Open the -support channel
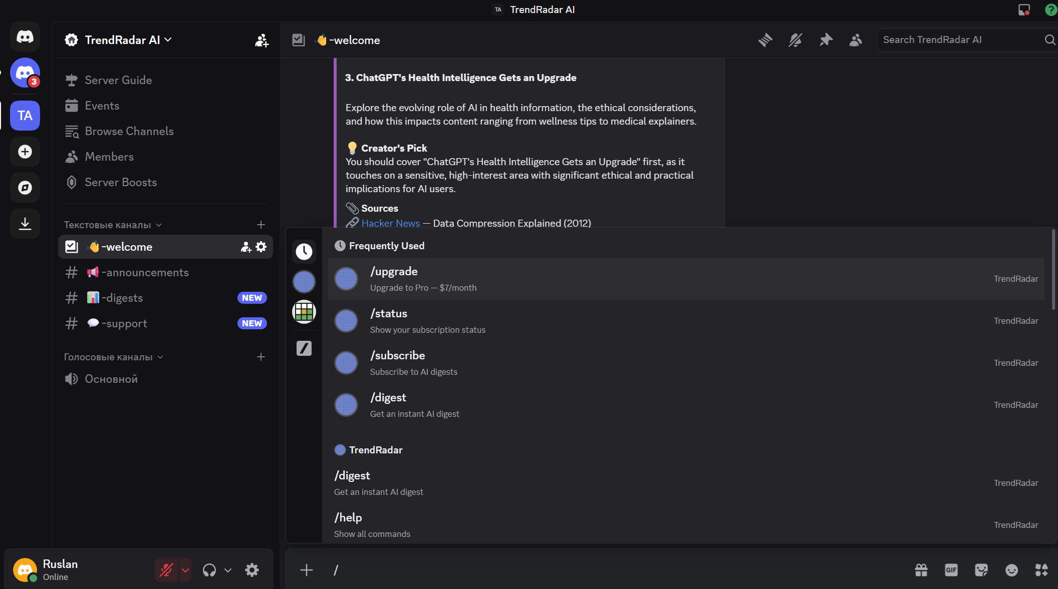Screen dimensions: 1058x589 [x=165, y=323]
